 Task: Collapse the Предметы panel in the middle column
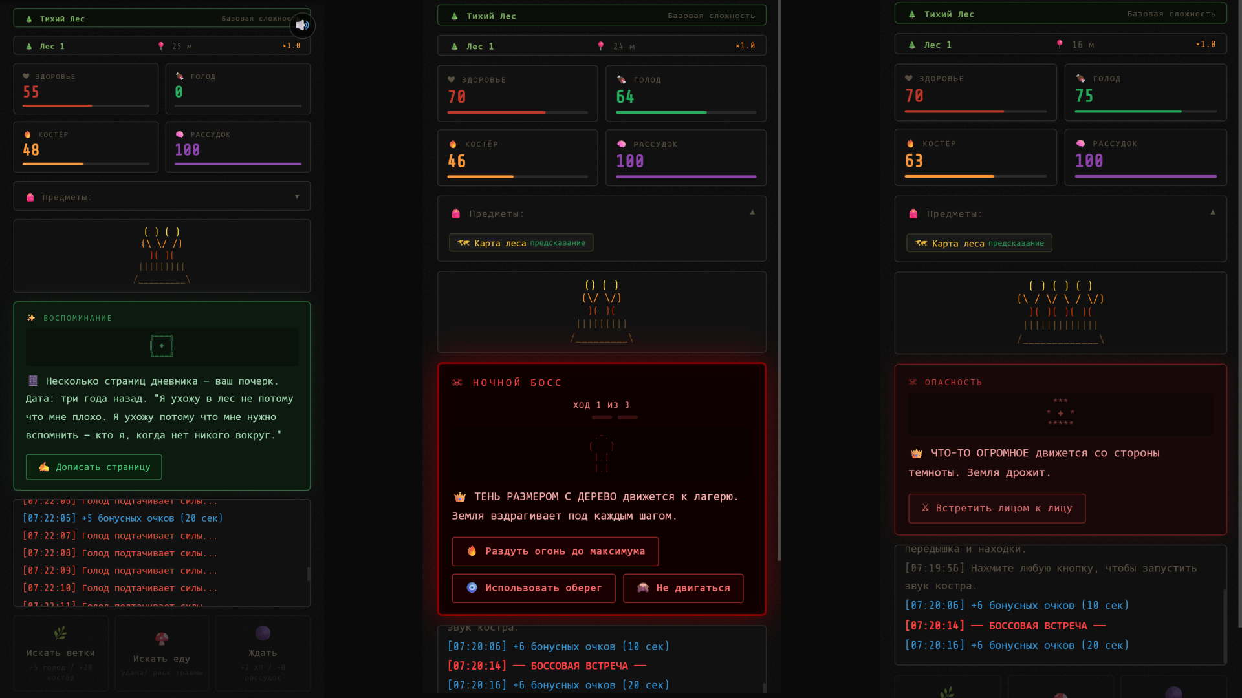click(x=753, y=211)
